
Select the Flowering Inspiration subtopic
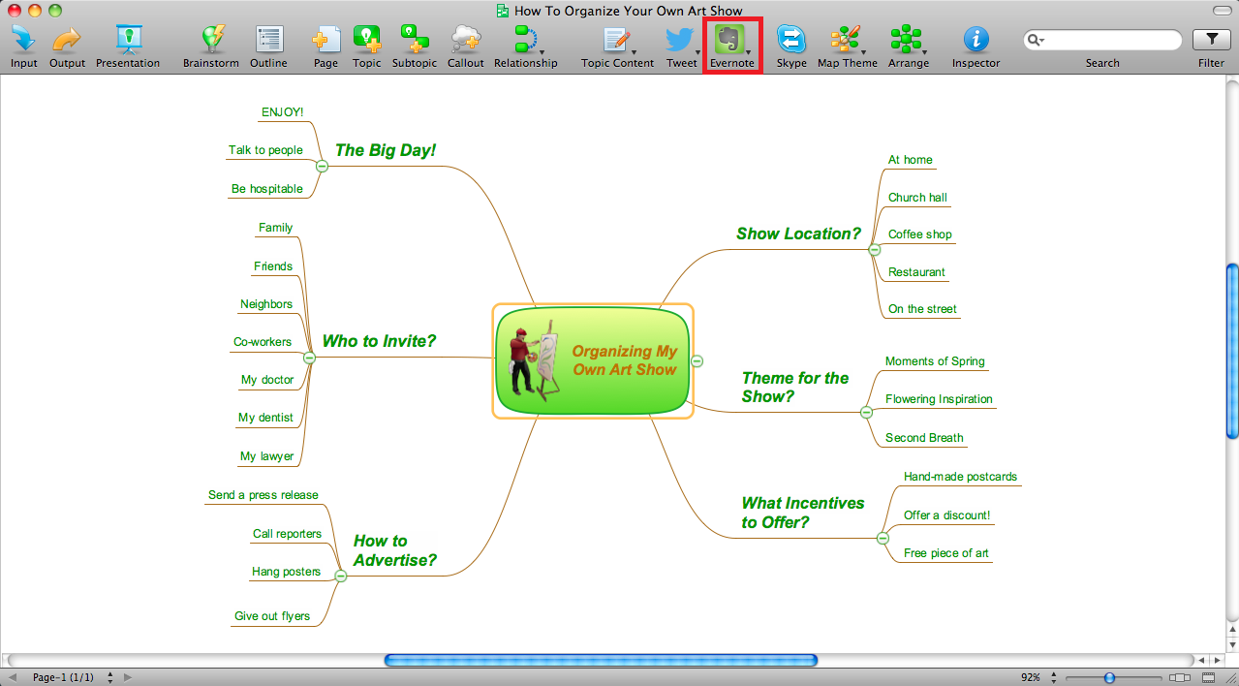pos(939,399)
